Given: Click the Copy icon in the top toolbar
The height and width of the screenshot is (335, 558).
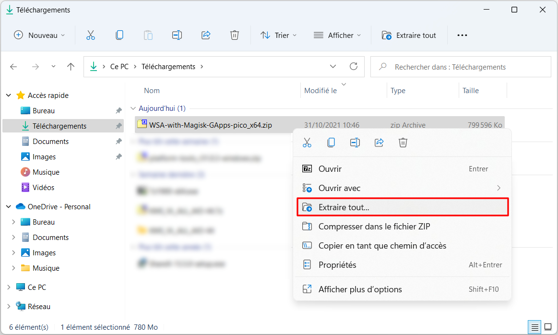Looking at the screenshot, I should [x=119, y=35].
